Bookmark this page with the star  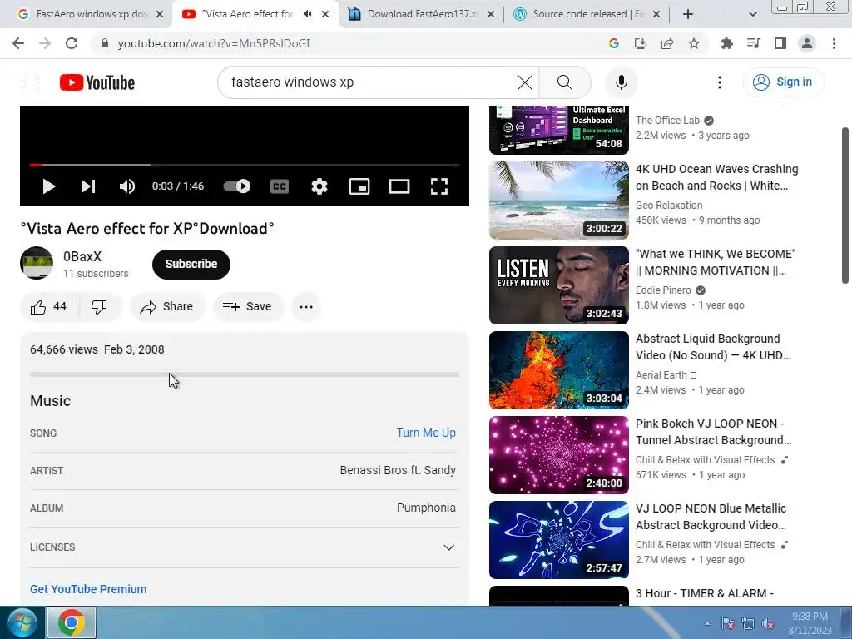[694, 43]
